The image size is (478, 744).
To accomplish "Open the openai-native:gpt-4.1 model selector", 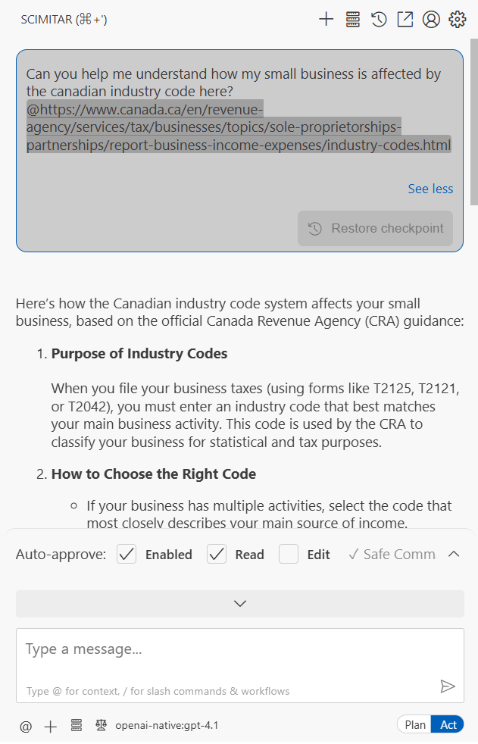I will point(167,726).
